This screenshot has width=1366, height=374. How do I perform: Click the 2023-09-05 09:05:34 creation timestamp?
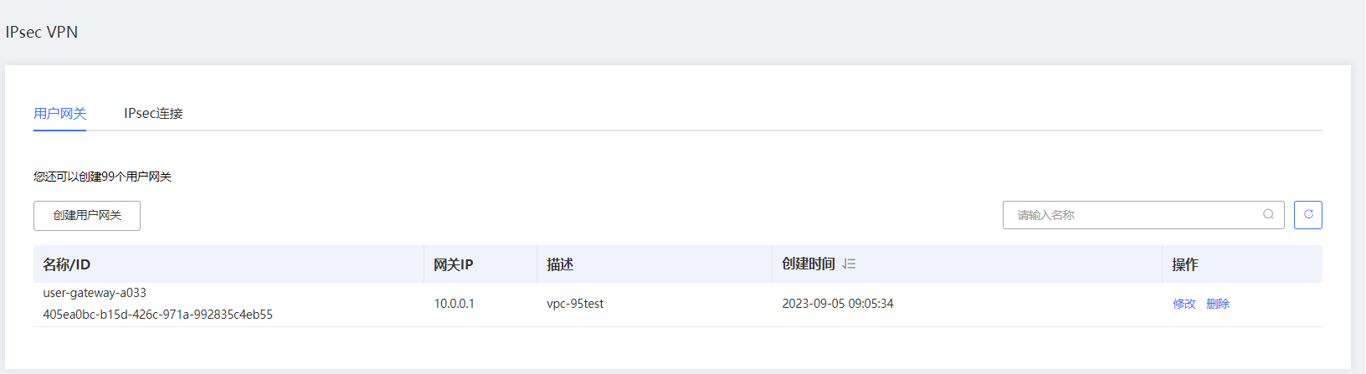tap(837, 304)
